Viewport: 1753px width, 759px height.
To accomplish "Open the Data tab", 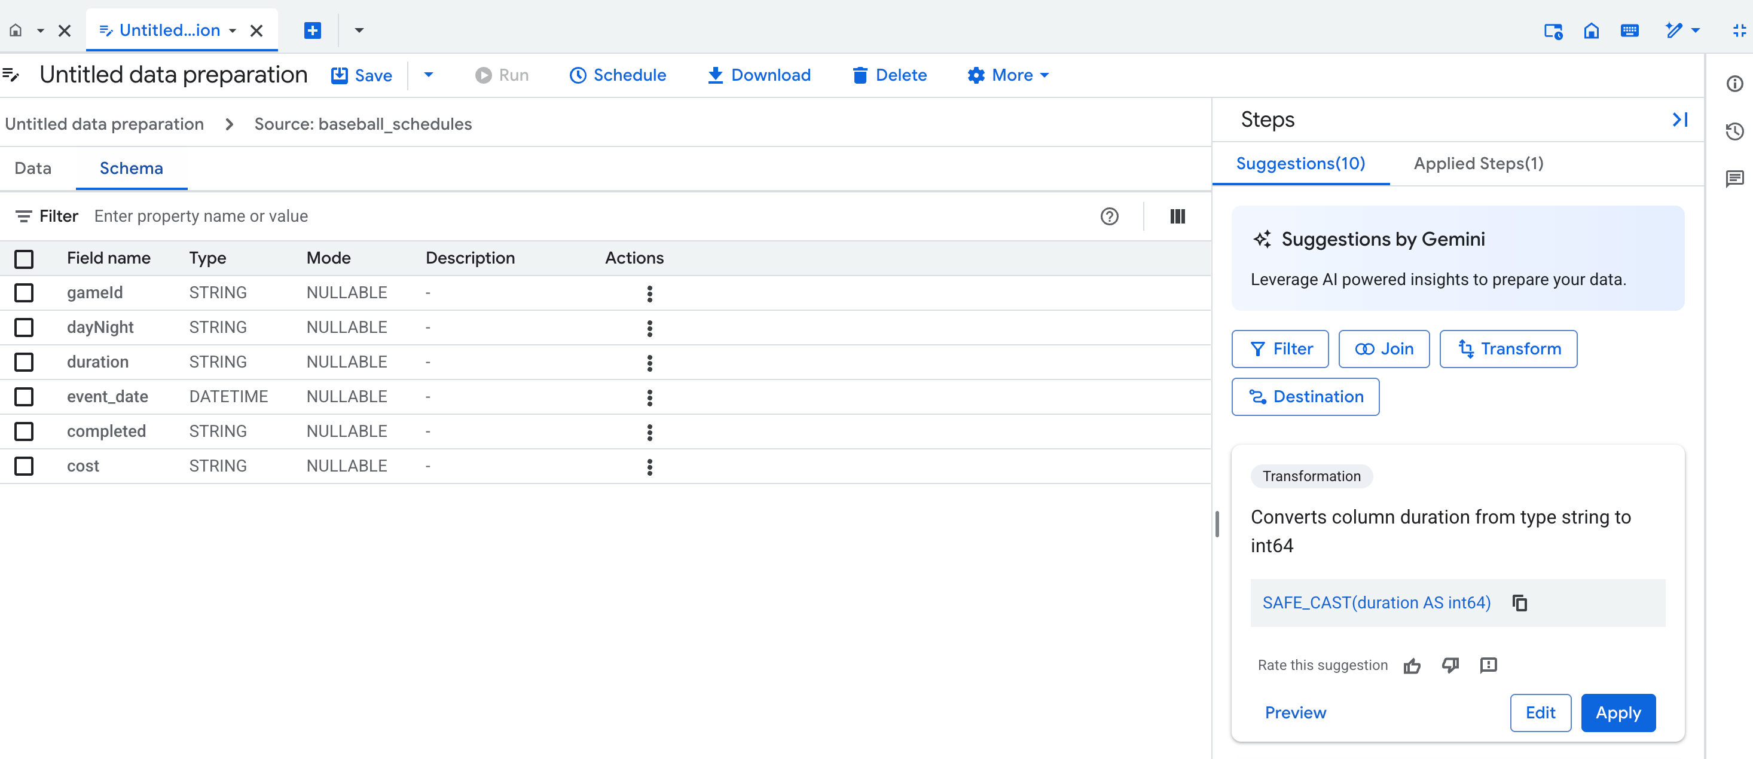I will click(33, 168).
